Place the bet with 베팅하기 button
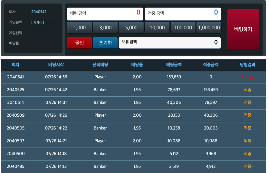The height and width of the screenshot is (173, 269). 243,29
